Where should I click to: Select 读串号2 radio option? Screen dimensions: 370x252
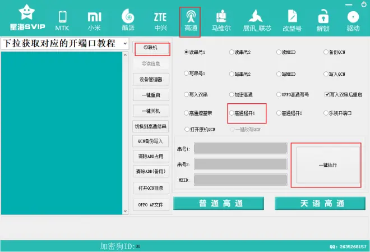pyautogui.click(x=240, y=52)
